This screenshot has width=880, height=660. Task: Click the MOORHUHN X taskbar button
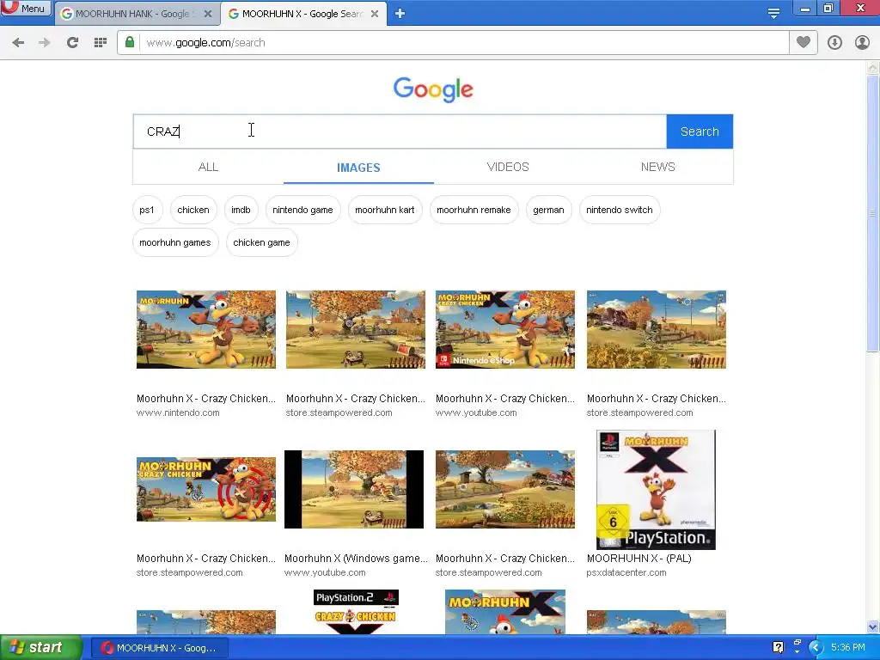point(160,648)
